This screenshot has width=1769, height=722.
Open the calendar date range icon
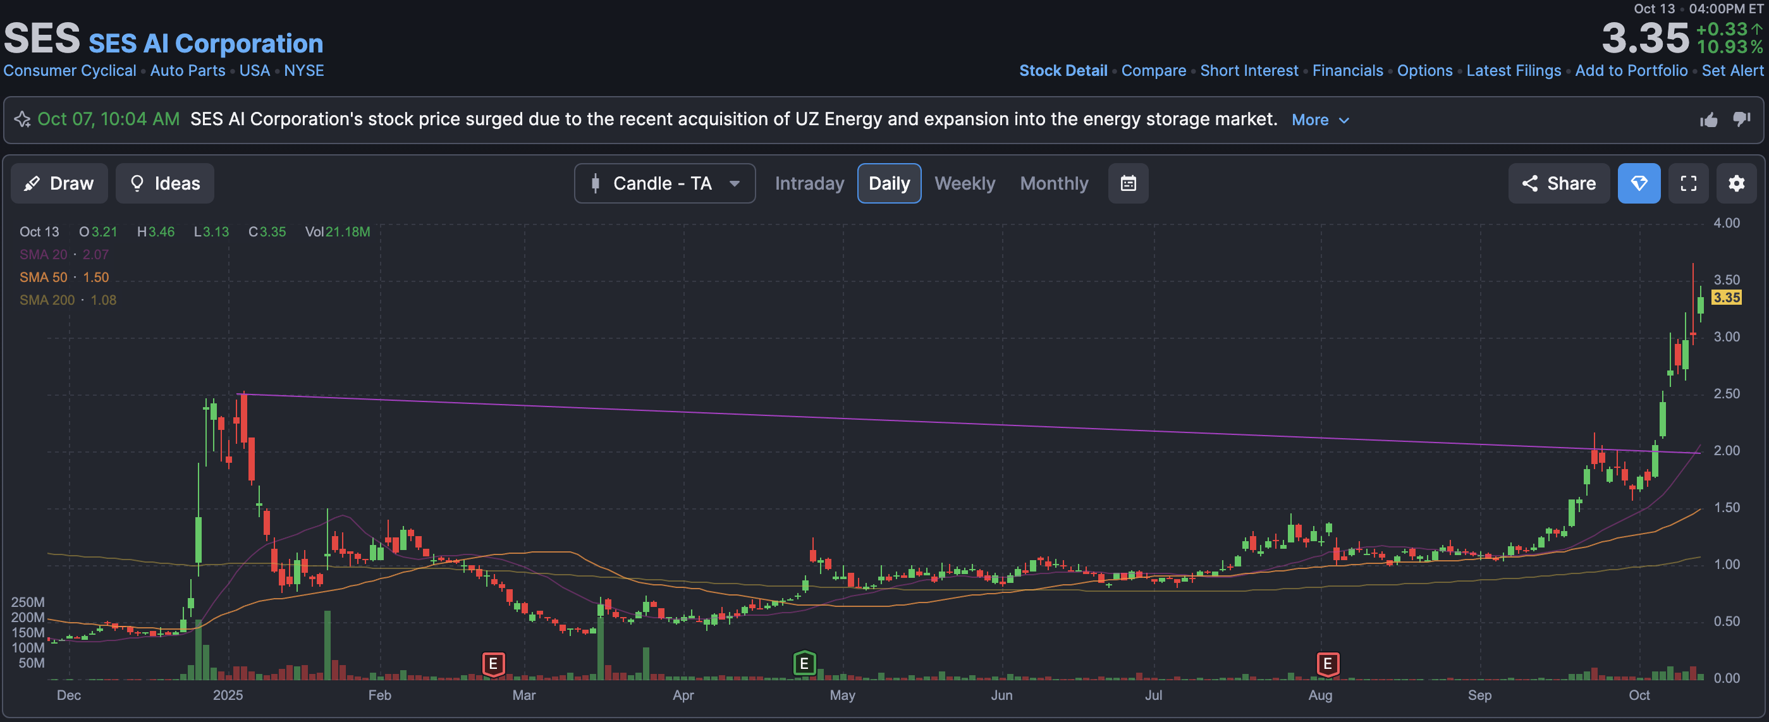[x=1128, y=183]
